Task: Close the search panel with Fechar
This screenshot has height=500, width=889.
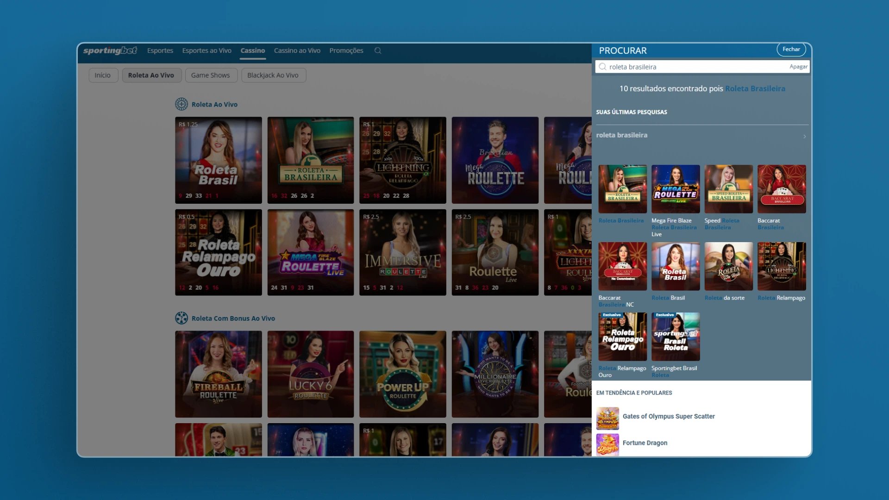Action: 791,49
